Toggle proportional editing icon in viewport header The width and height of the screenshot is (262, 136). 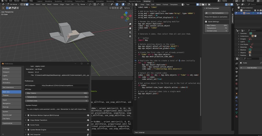tap(102, 4)
